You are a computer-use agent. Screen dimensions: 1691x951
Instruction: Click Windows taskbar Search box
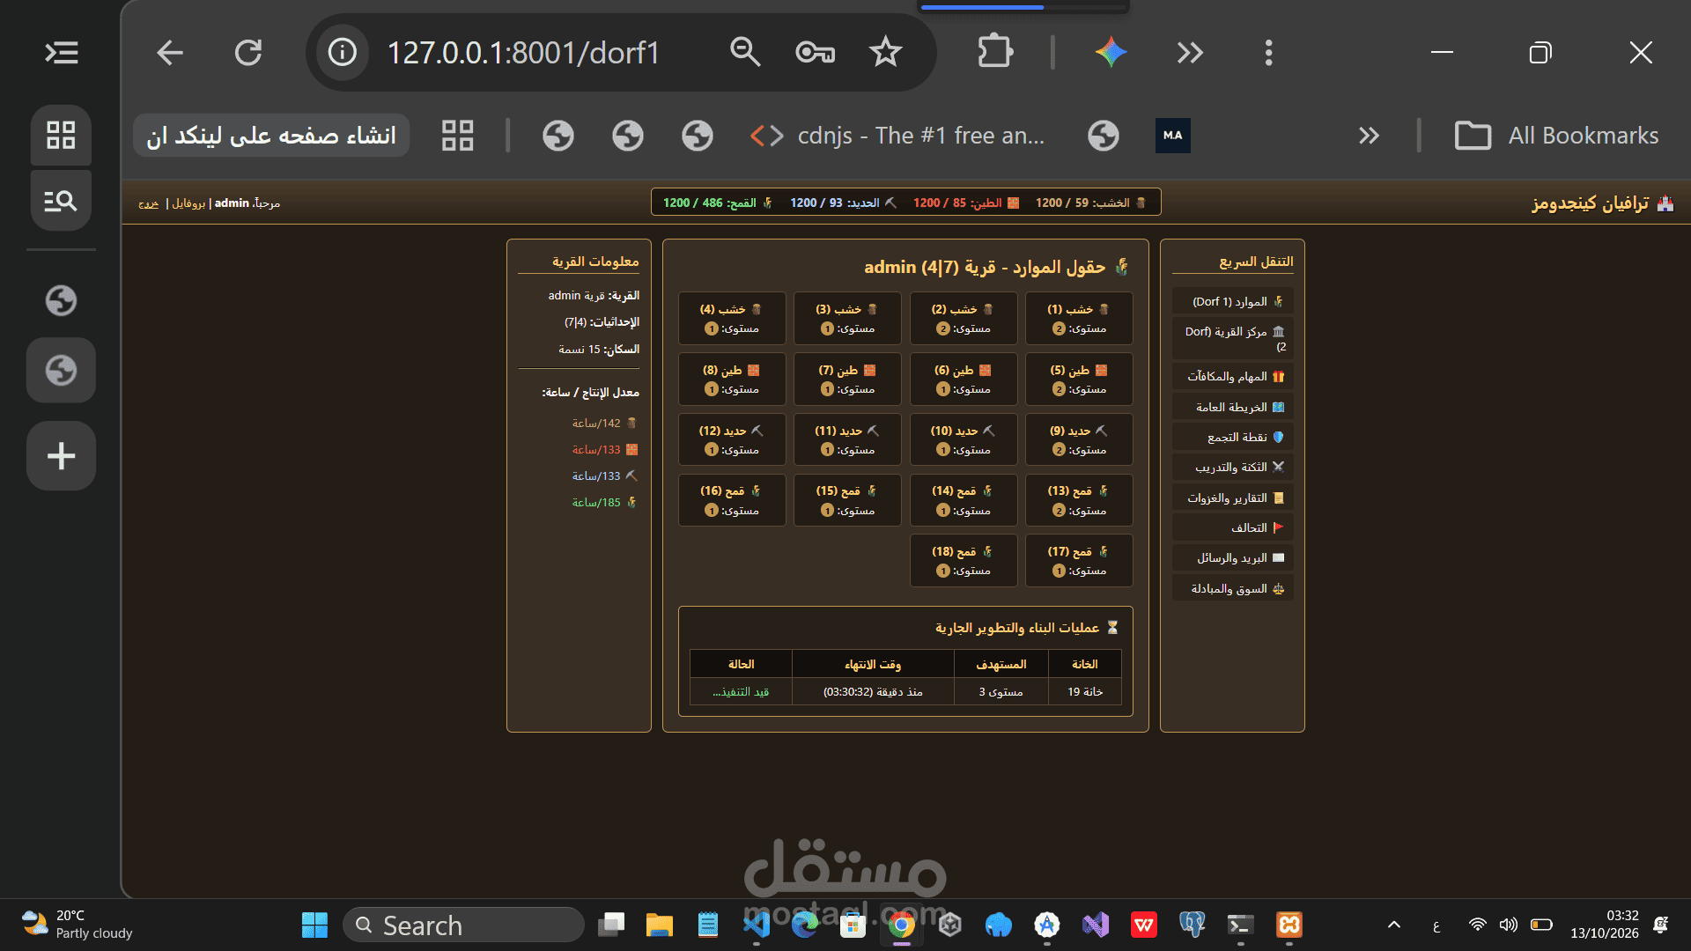click(x=463, y=925)
